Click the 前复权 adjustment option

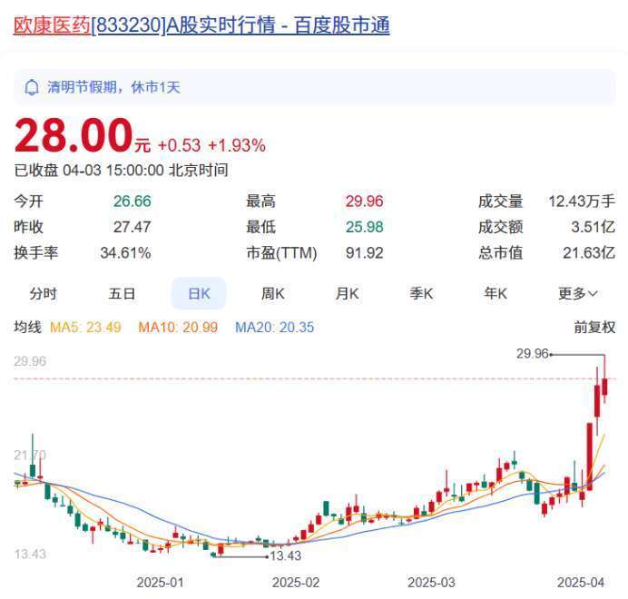coord(594,328)
